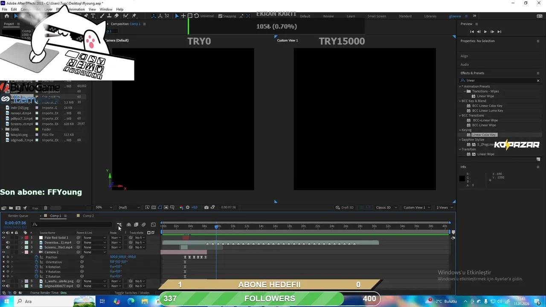Click the reset exposure icon in the viewer
The height and width of the screenshot is (307, 546).
[x=187, y=207]
